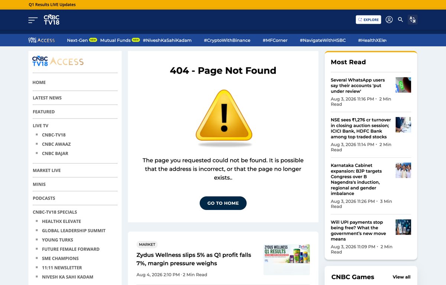
Task: Open Will UPI payments stop being free story
Action: [358, 231]
